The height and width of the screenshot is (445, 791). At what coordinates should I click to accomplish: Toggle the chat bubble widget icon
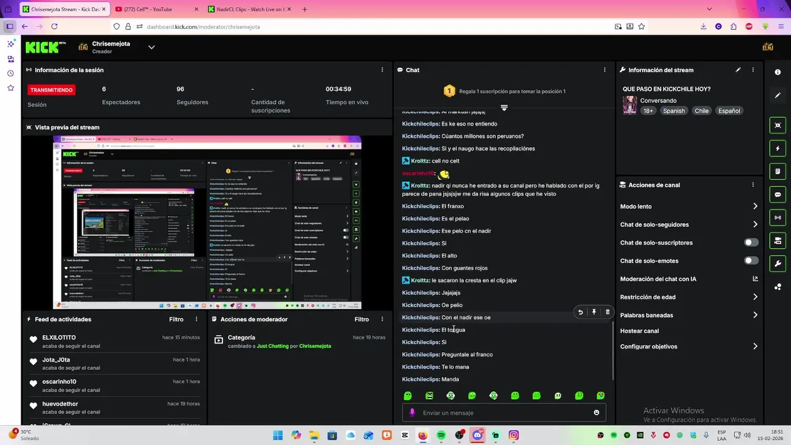pos(777,194)
